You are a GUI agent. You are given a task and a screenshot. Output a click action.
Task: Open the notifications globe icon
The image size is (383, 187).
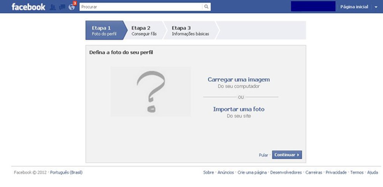tap(72, 7)
